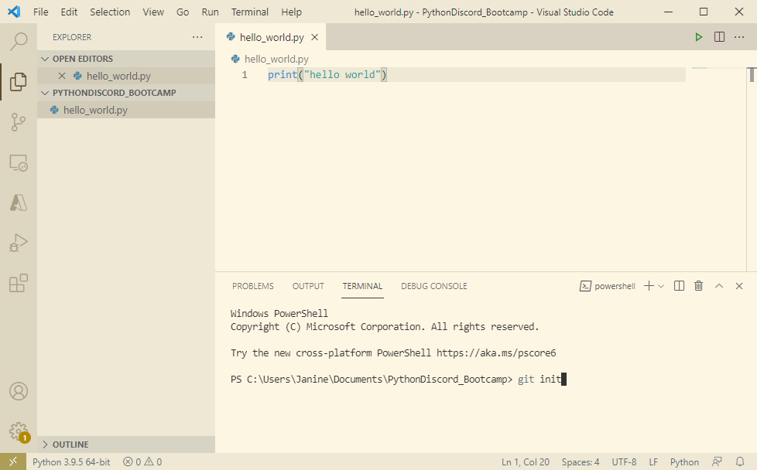The image size is (757, 470).
Task: Open the notifications bell
Action: click(x=740, y=461)
